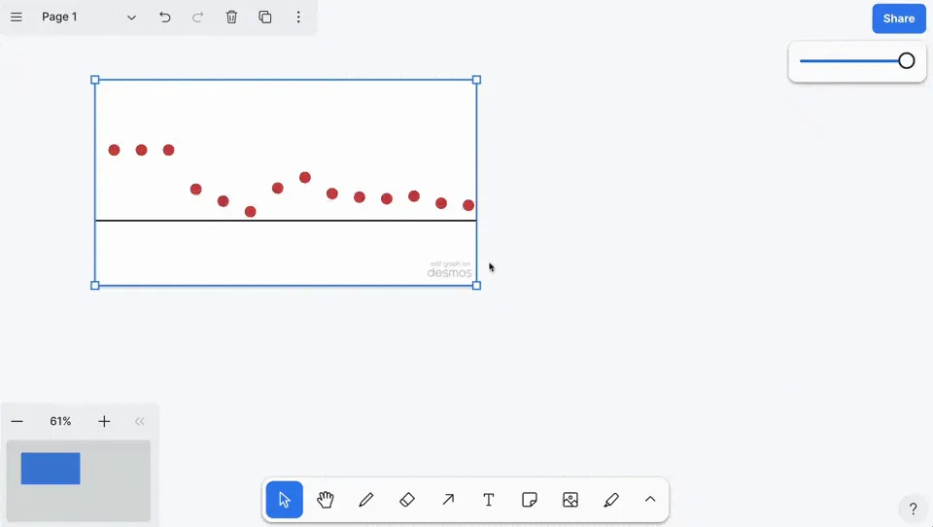The height and width of the screenshot is (527, 933).
Task: Open the hamburger main menu
Action: [x=17, y=18]
